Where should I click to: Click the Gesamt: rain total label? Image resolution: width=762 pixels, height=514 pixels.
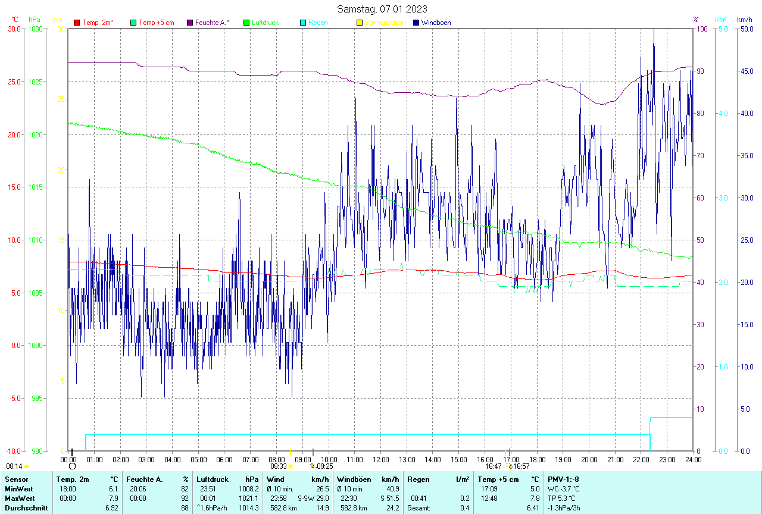tap(419, 508)
